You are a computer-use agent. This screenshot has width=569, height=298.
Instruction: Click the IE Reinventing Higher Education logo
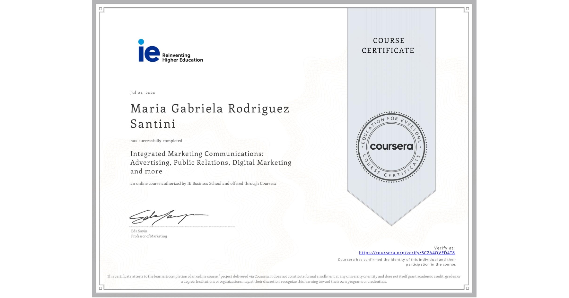tap(171, 51)
